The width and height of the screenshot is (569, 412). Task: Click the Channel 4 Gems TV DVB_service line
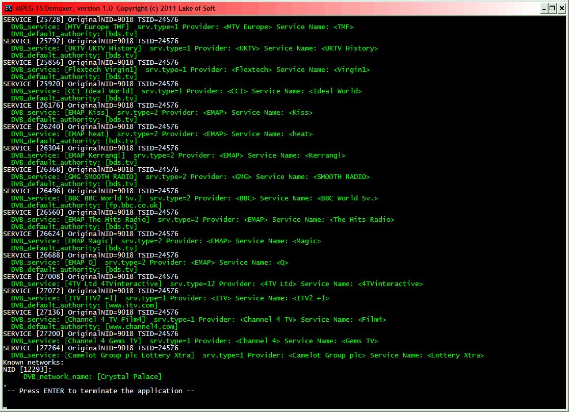pos(194,341)
